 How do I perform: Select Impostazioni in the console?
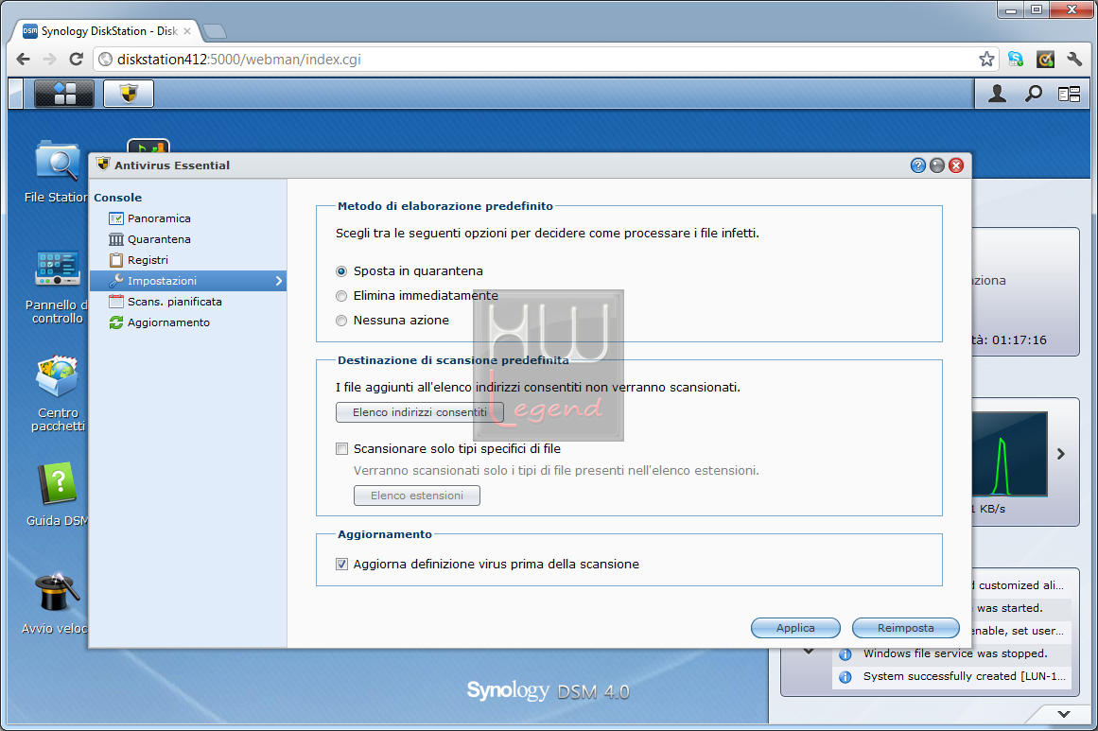[x=187, y=281]
